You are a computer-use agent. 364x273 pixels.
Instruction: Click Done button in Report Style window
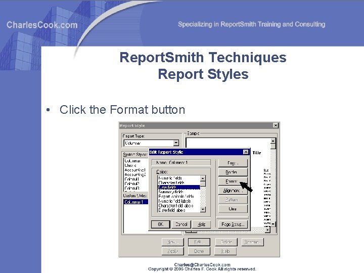pos(199,251)
